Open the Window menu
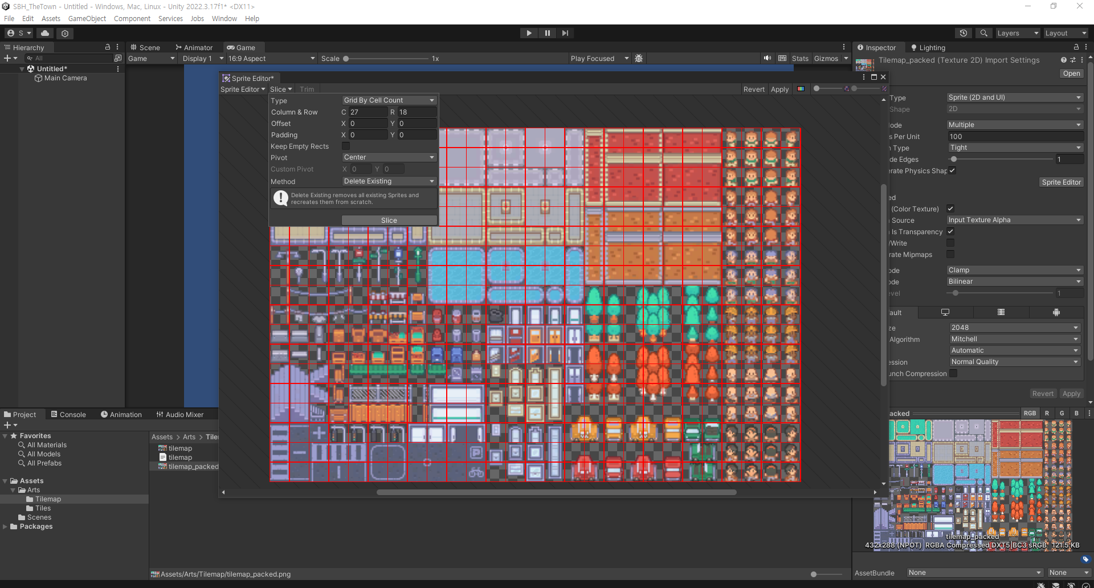 coord(224,19)
